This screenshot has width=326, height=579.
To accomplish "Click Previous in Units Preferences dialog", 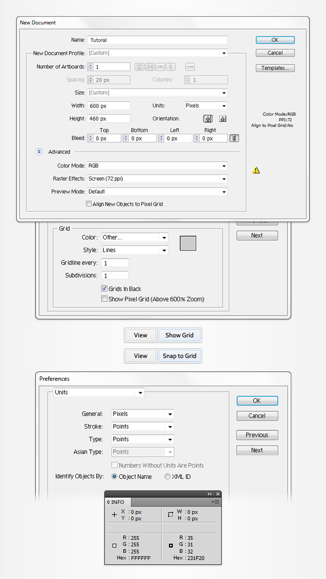I will pyautogui.click(x=257, y=435).
